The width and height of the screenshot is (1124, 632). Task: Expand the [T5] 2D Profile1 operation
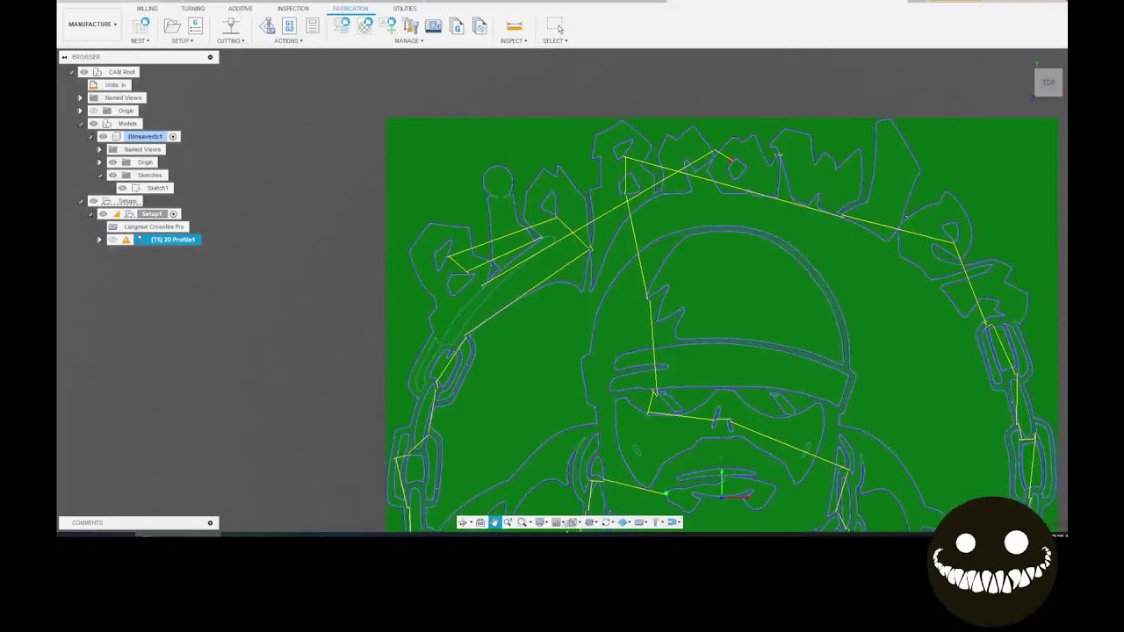pyautogui.click(x=99, y=240)
